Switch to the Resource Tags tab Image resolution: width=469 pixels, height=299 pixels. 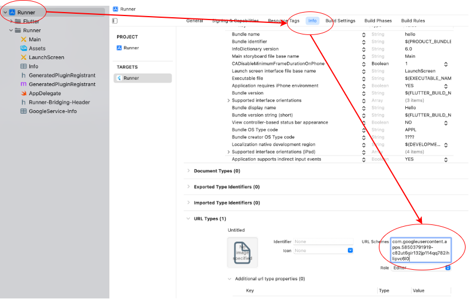[284, 21]
